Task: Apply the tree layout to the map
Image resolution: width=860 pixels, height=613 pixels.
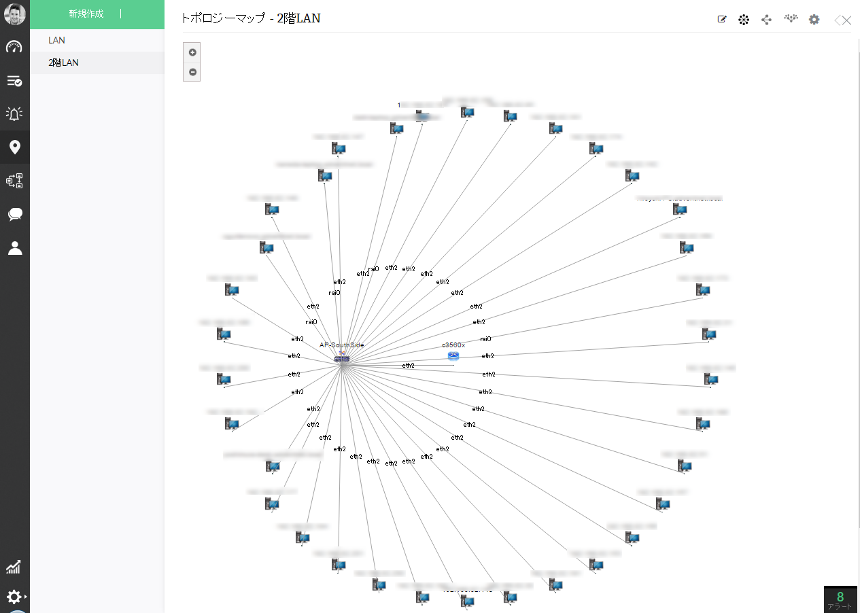Action: [766, 19]
